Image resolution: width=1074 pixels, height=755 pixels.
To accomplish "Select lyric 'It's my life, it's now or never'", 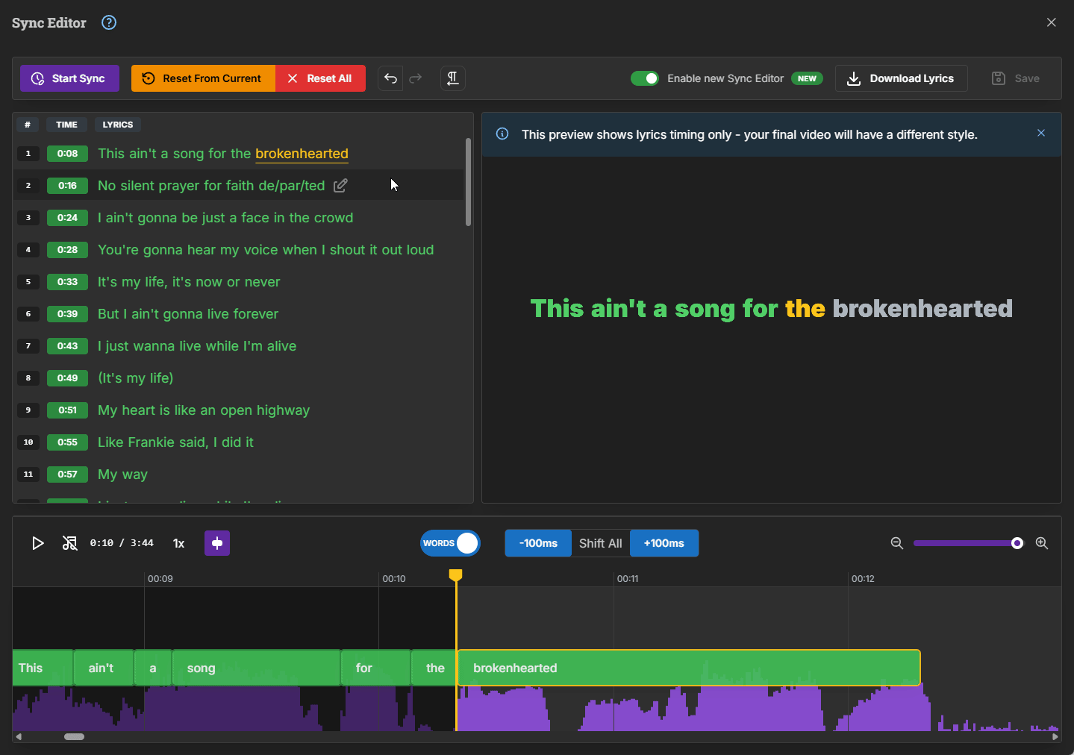I will (189, 281).
